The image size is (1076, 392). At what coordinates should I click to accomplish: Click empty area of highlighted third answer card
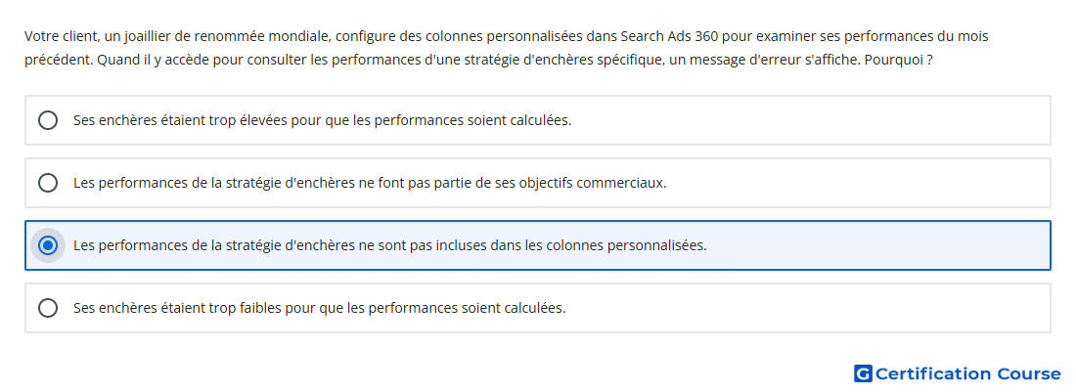click(878, 245)
